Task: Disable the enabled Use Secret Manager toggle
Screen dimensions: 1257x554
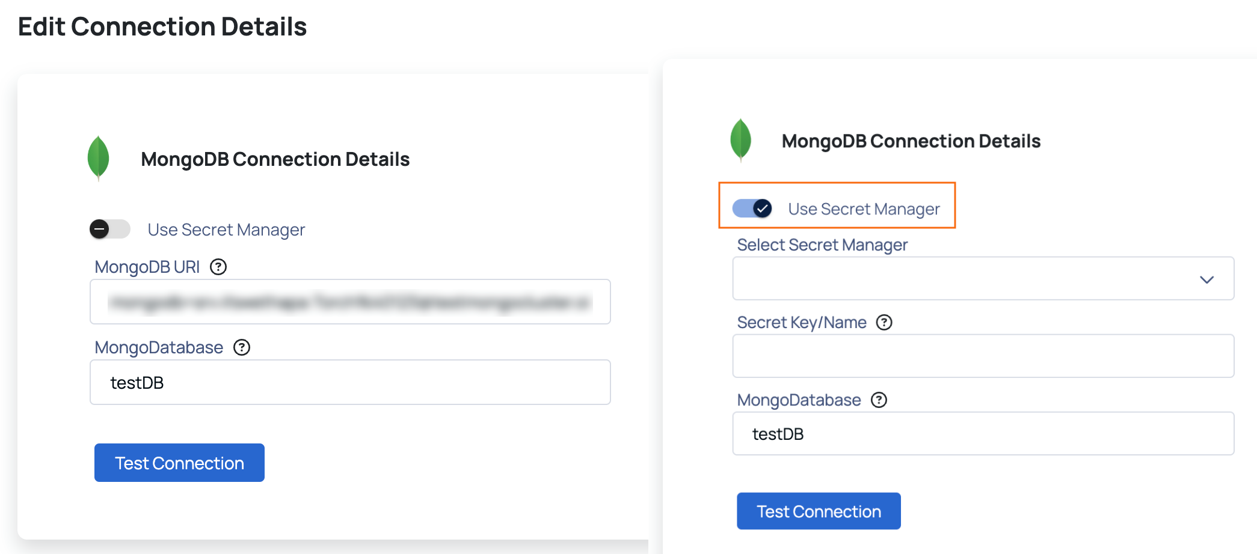Action: [752, 209]
